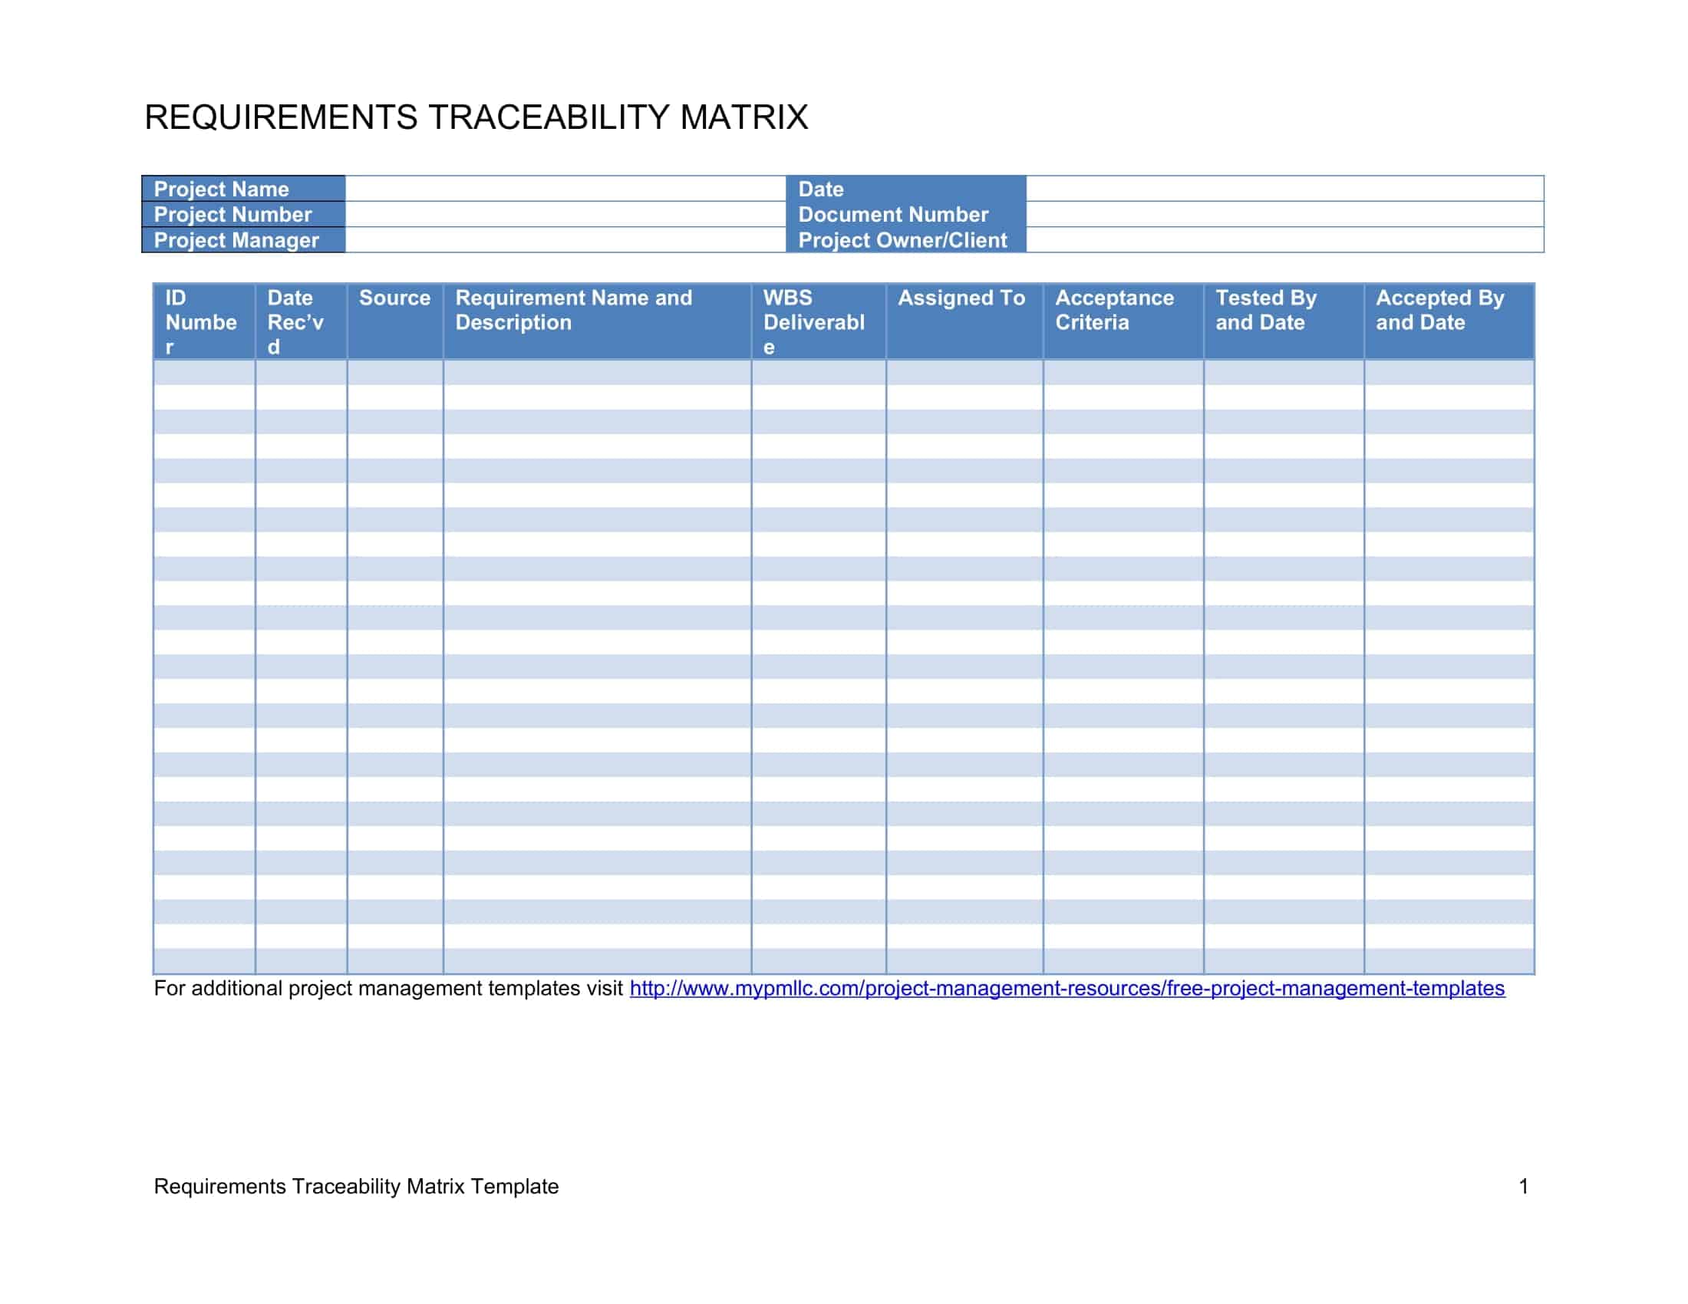Click the Requirements Traceability Matrix title

pyautogui.click(x=476, y=117)
